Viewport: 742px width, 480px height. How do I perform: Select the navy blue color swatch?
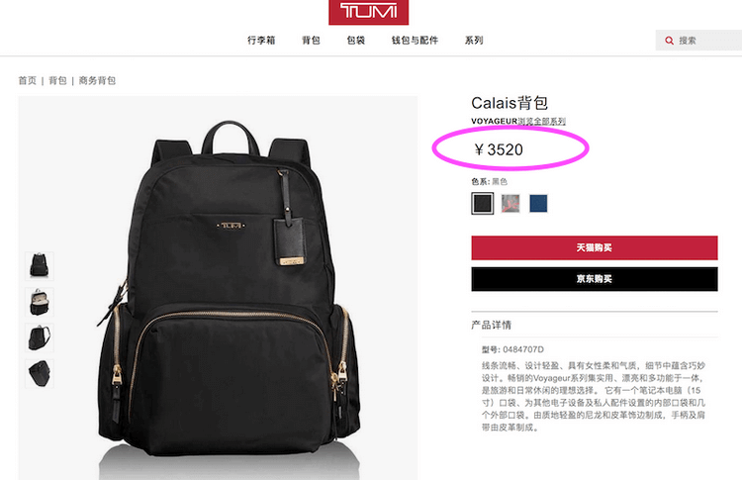(x=538, y=204)
